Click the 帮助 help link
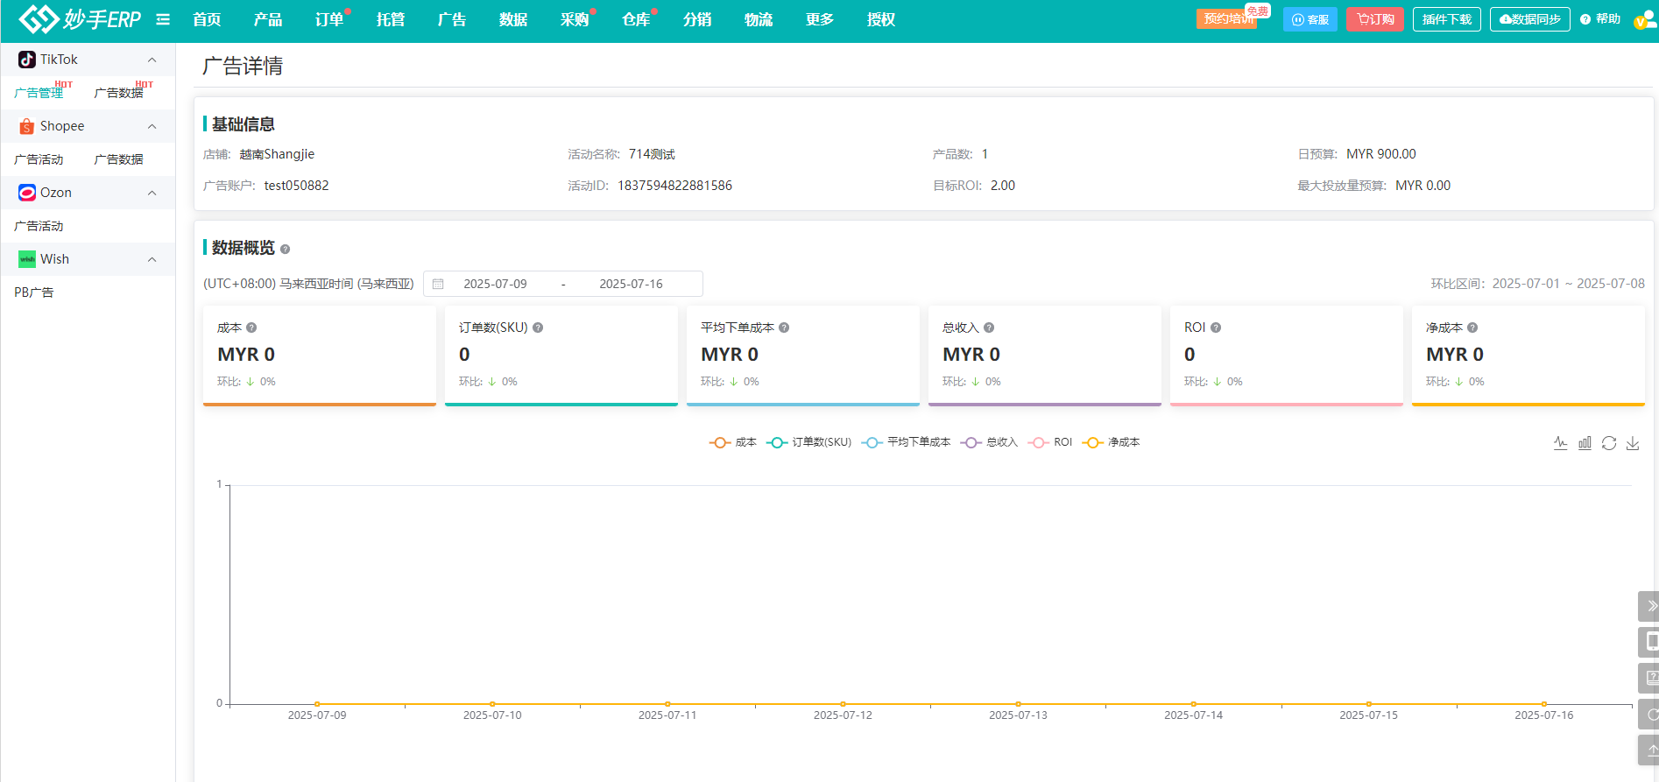The width and height of the screenshot is (1659, 782). coord(1600,19)
